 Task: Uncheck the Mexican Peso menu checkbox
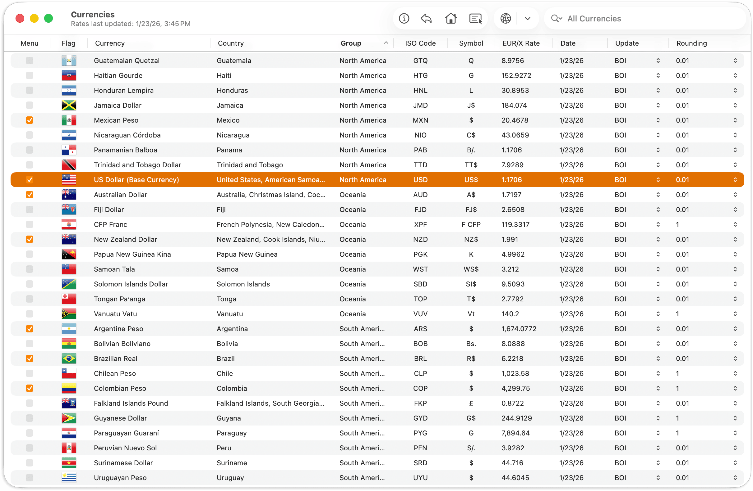pyautogui.click(x=30, y=120)
